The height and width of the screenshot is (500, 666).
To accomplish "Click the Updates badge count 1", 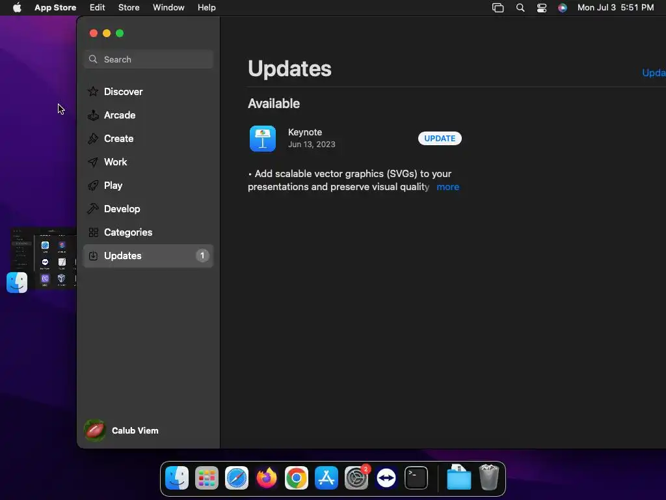I will coord(202,255).
